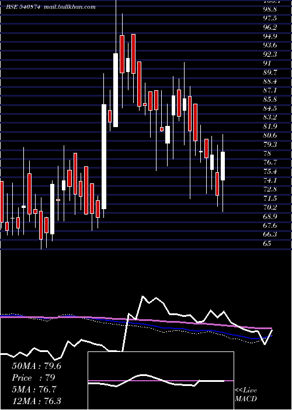
Task: Click the 74.1 price axis label
Action: click(x=270, y=180)
